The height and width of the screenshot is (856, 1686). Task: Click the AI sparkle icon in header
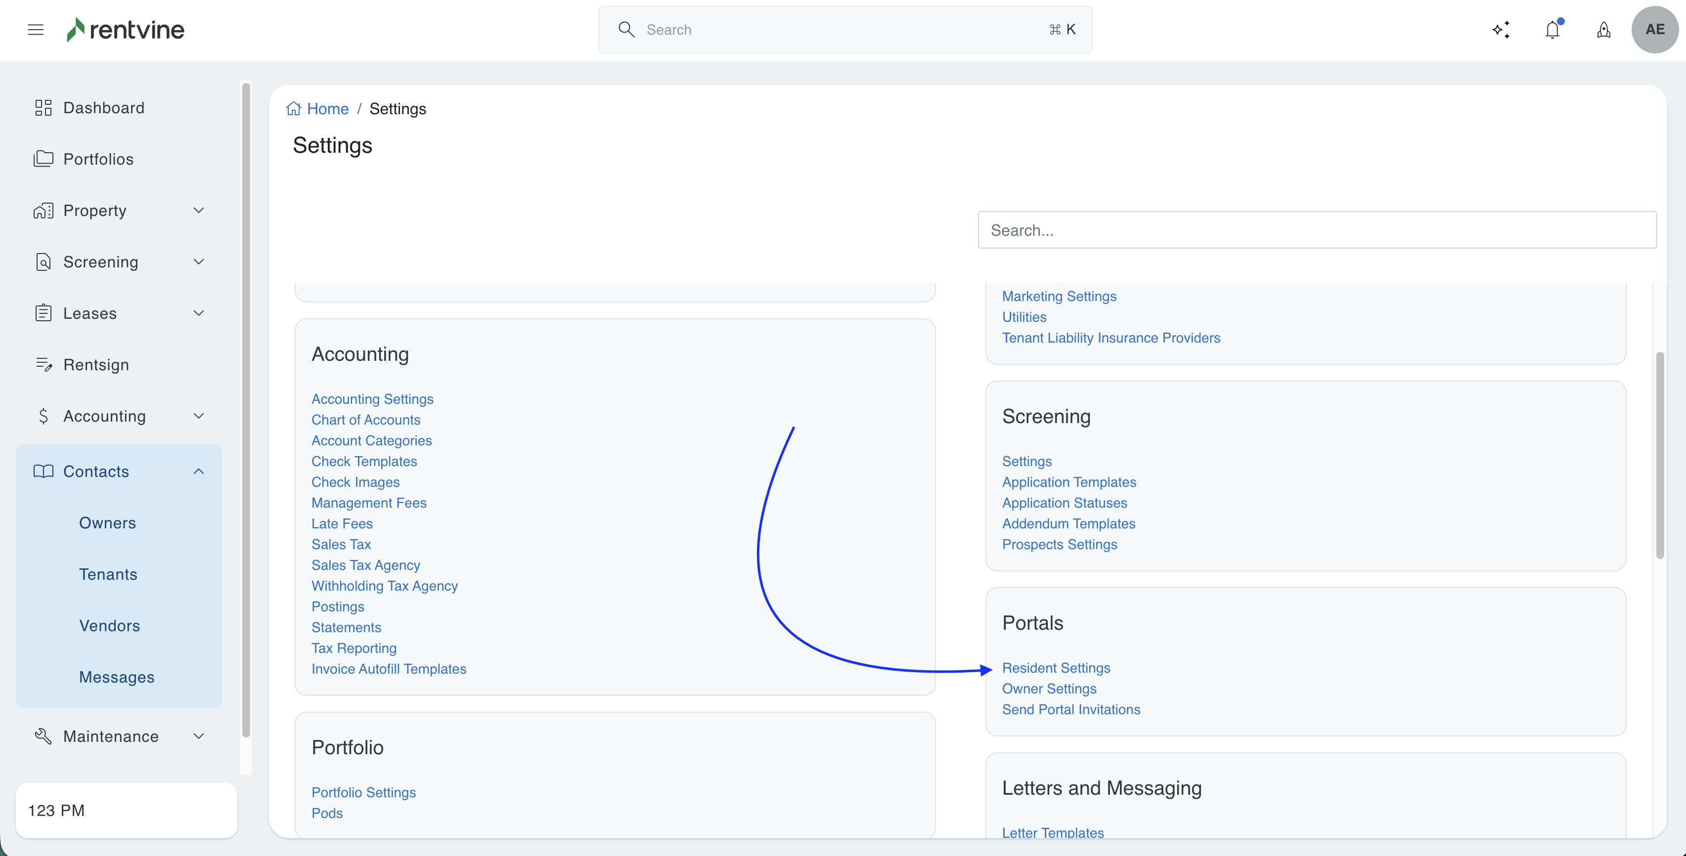click(1501, 30)
